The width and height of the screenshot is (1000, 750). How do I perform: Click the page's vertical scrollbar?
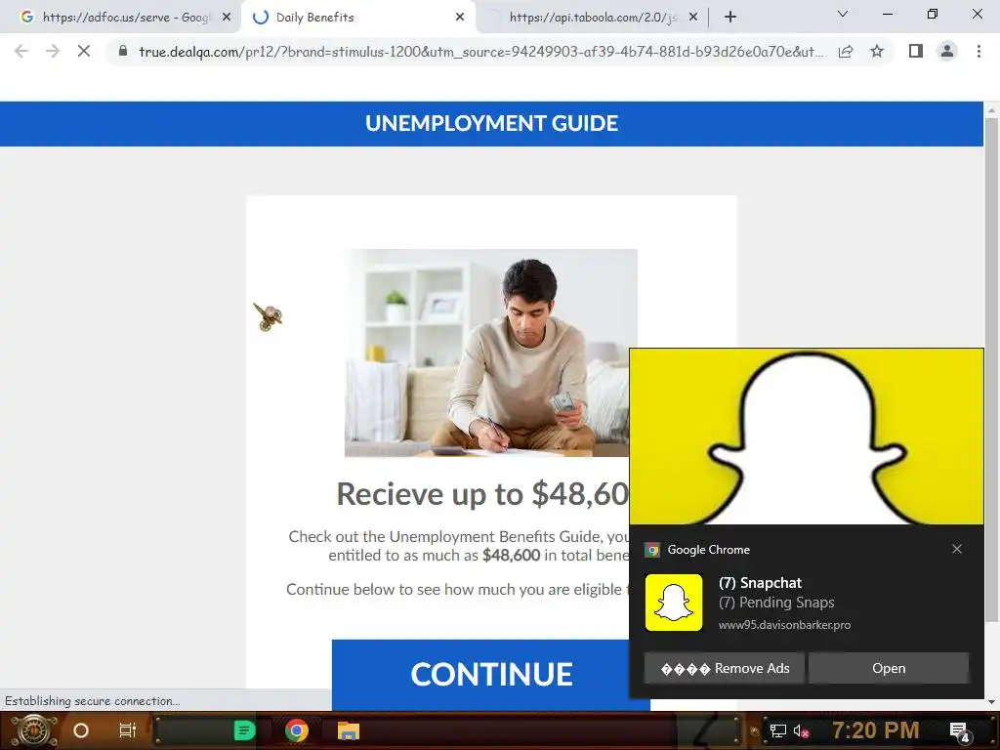[991, 370]
